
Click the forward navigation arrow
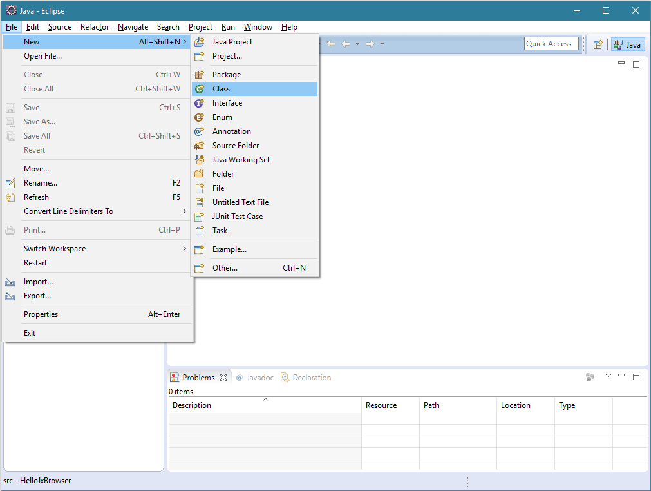[369, 43]
